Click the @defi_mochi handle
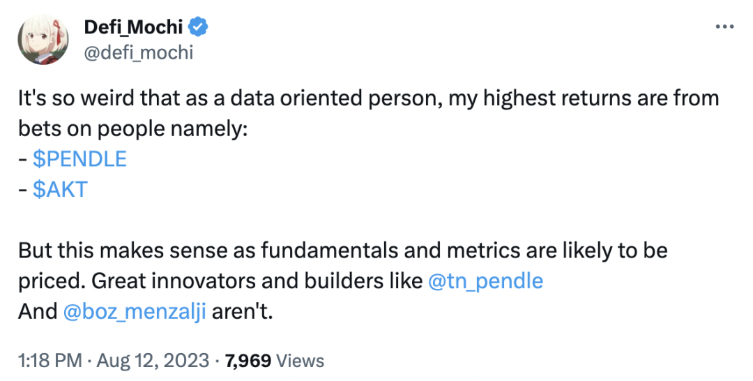The image size is (753, 381). [138, 52]
